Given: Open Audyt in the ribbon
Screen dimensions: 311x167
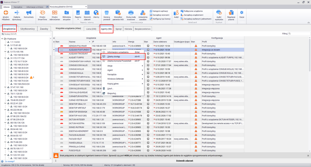Looking at the screenshot, I should click(176, 14).
